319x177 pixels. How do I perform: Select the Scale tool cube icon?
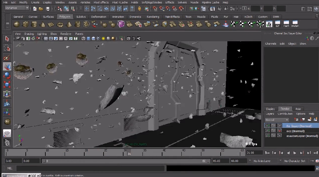point(7,85)
